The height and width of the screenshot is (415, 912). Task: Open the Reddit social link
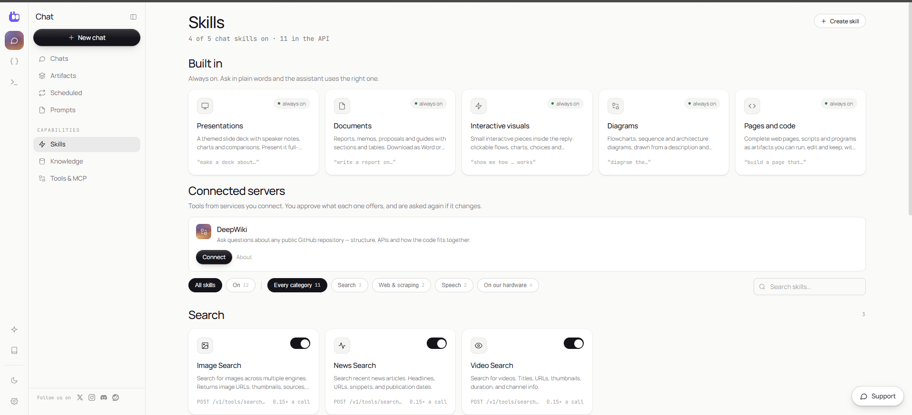(x=116, y=397)
